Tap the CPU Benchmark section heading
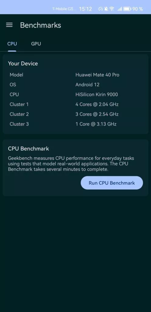This screenshot has height=312, width=151. click(x=28, y=148)
